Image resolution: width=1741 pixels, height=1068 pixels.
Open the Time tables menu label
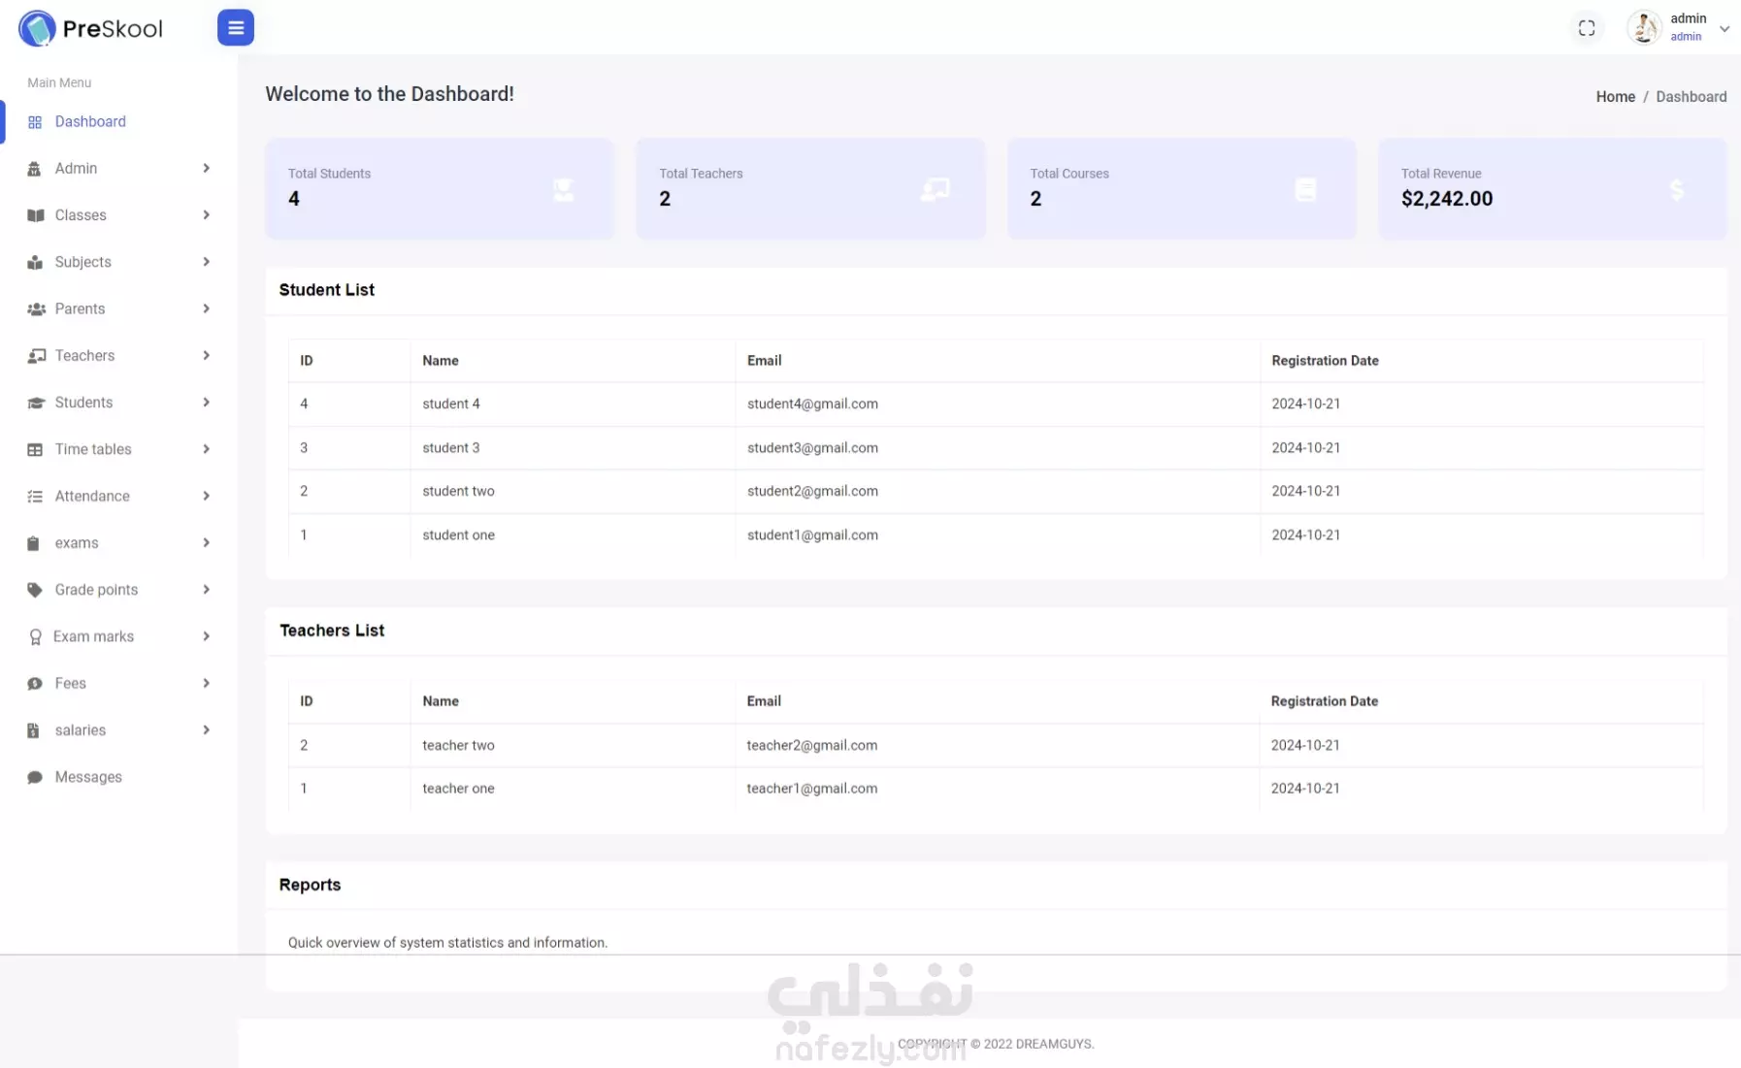[93, 449]
